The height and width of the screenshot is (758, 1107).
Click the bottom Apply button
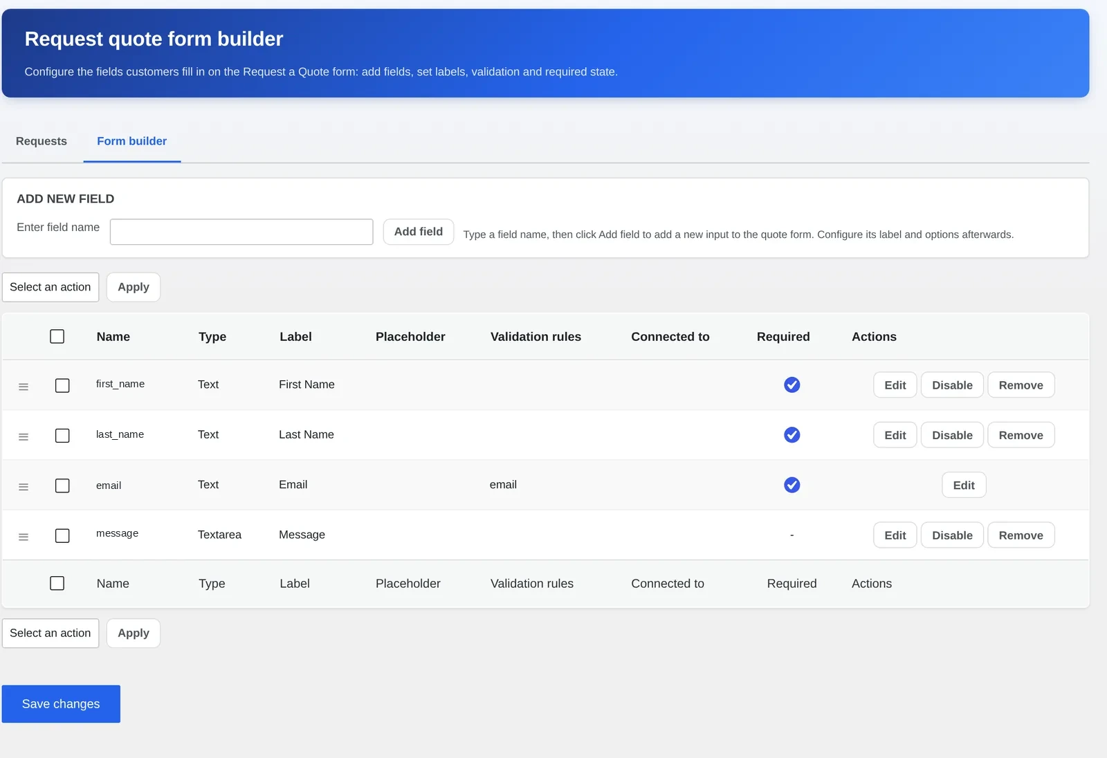coord(134,633)
